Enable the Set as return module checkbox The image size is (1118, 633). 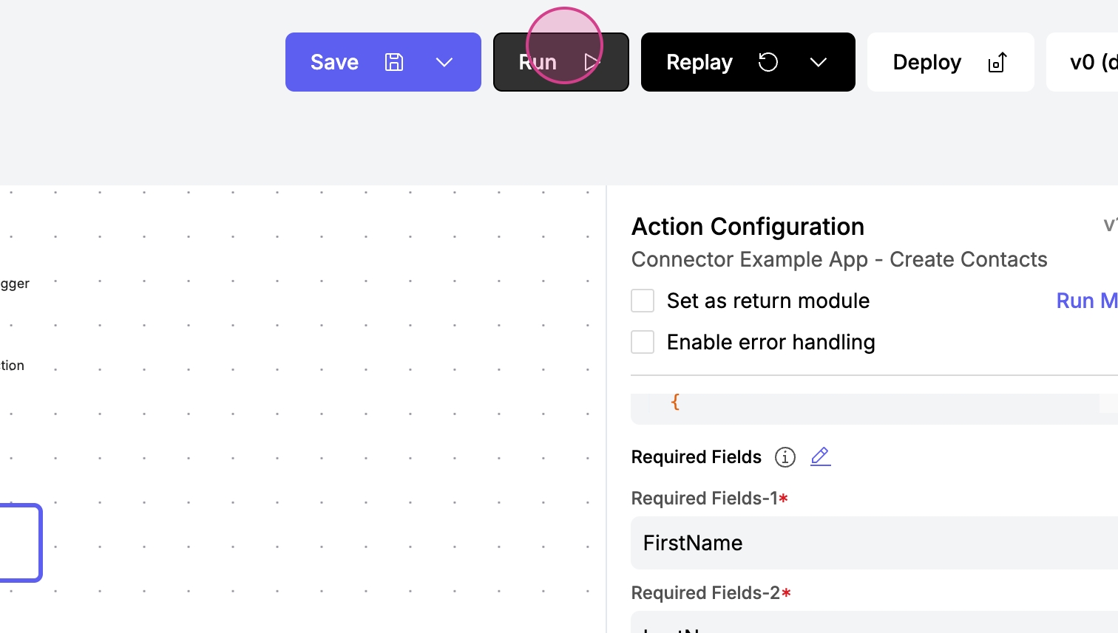click(643, 301)
